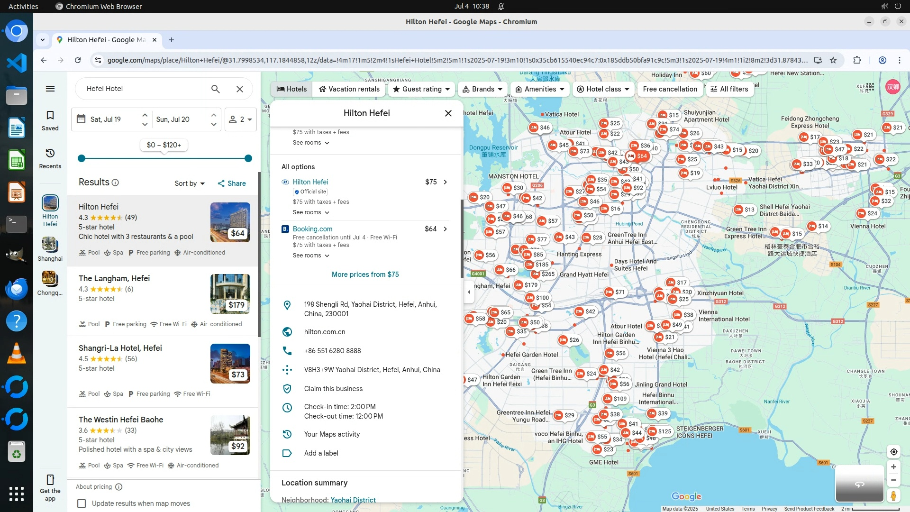Click the phone number call icon
The height and width of the screenshot is (512, 910).
point(287,351)
